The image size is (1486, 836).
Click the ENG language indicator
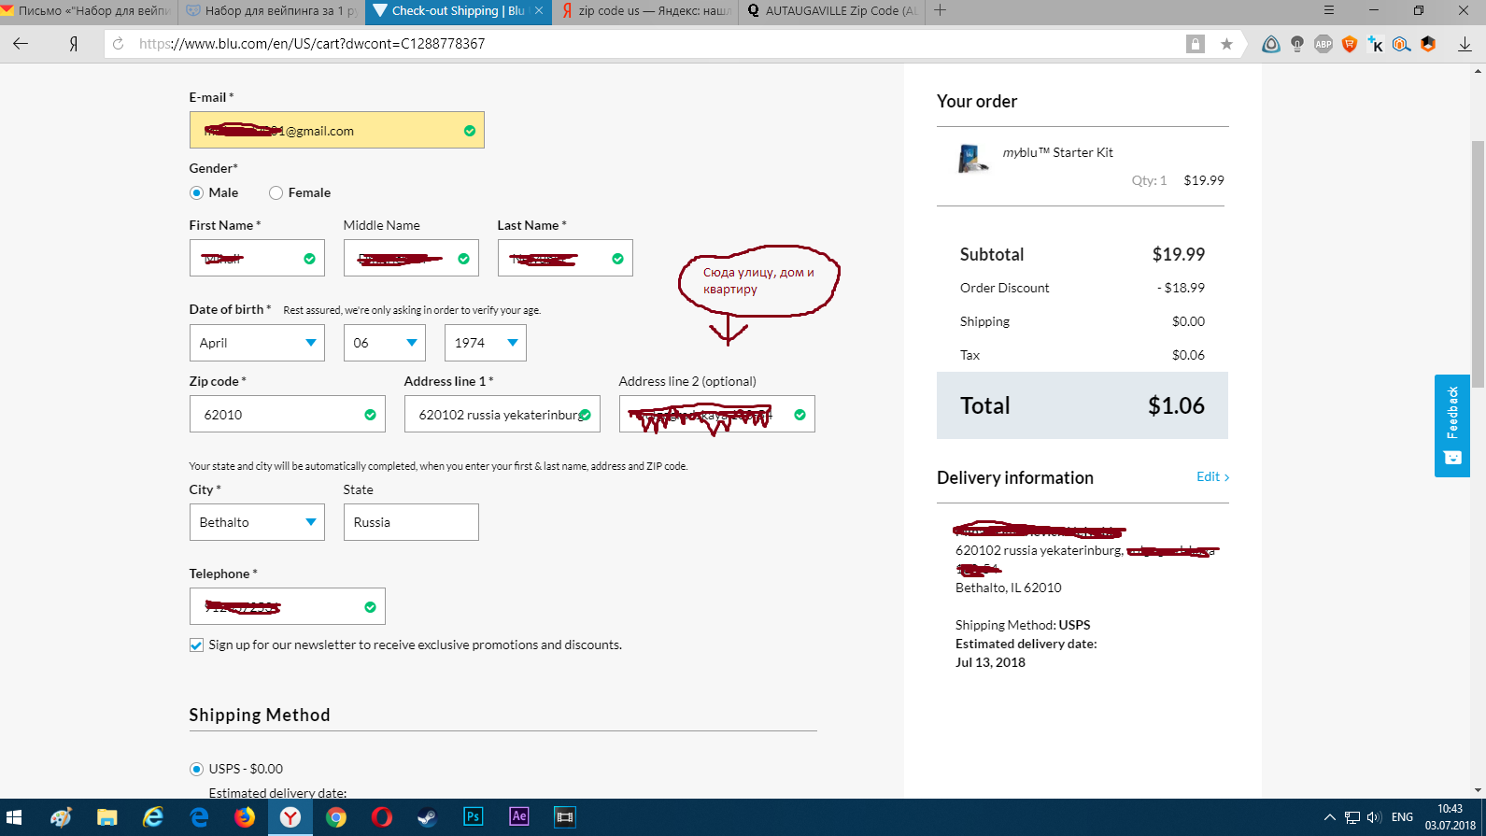click(1402, 817)
